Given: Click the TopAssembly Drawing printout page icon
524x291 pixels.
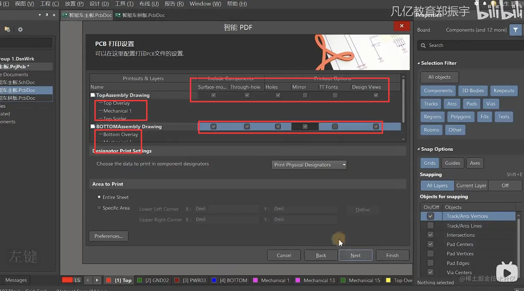Looking at the screenshot, I should (93, 95).
